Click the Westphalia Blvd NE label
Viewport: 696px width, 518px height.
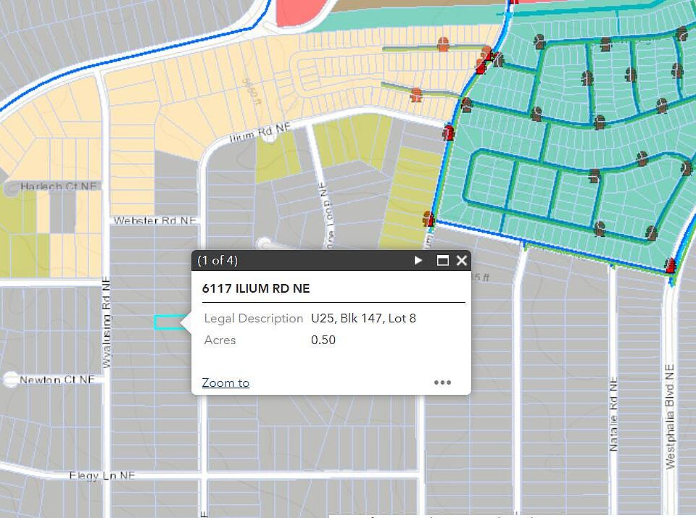[670, 417]
